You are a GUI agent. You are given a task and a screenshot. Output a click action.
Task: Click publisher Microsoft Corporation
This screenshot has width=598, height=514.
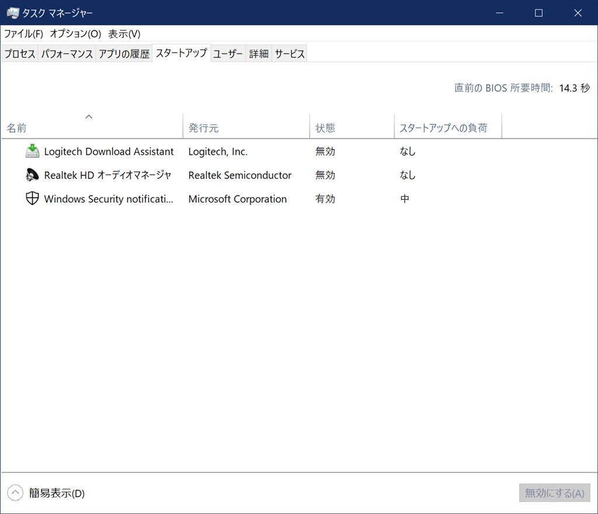(237, 199)
